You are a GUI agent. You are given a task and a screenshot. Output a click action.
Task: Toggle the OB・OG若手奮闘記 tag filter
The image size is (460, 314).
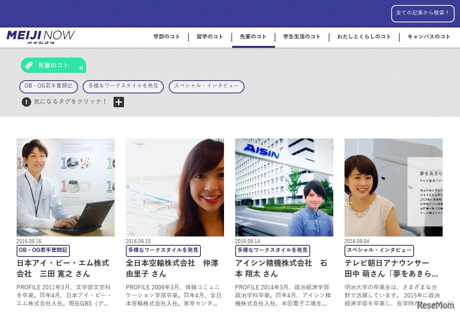click(x=49, y=86)
